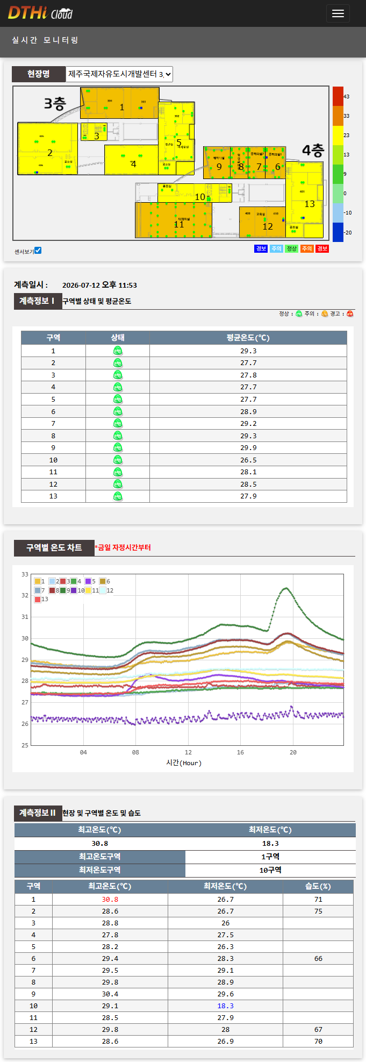Click the 습도(%) column header
This screenshot has width=366, height=1062.
pyautogui.click(x=318, y=886)
